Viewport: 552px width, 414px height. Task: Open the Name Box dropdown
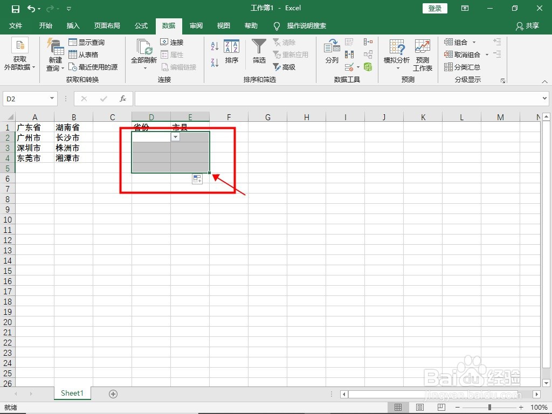pyautogui.click(x=52, y=99)
